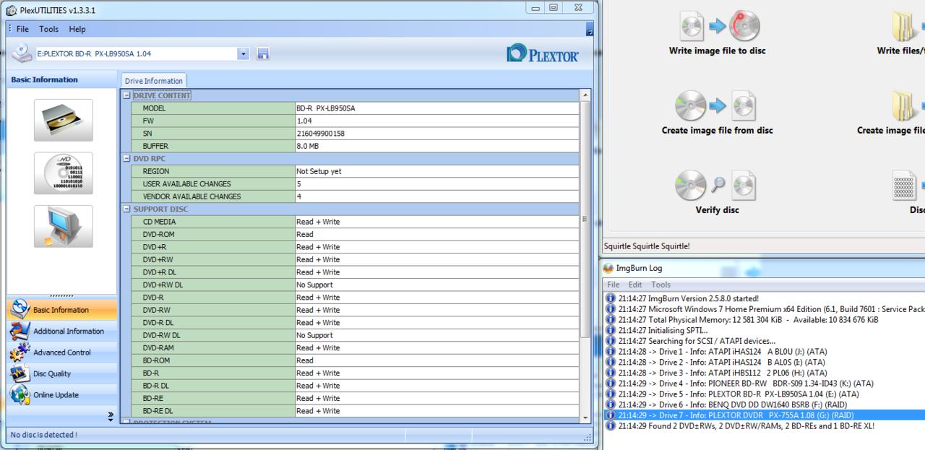Open Online Update in sidebar
Image resolution: width=925 pixels, height=450 pixels.
(x=55, y=395)
